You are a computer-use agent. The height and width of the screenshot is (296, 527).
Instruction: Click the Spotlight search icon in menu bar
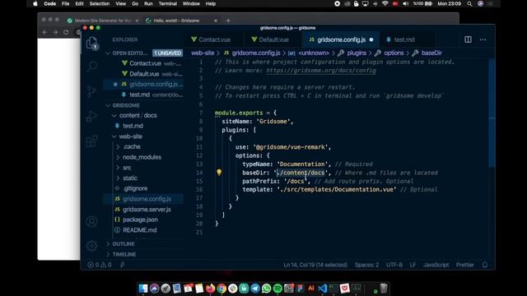point(469,3)
